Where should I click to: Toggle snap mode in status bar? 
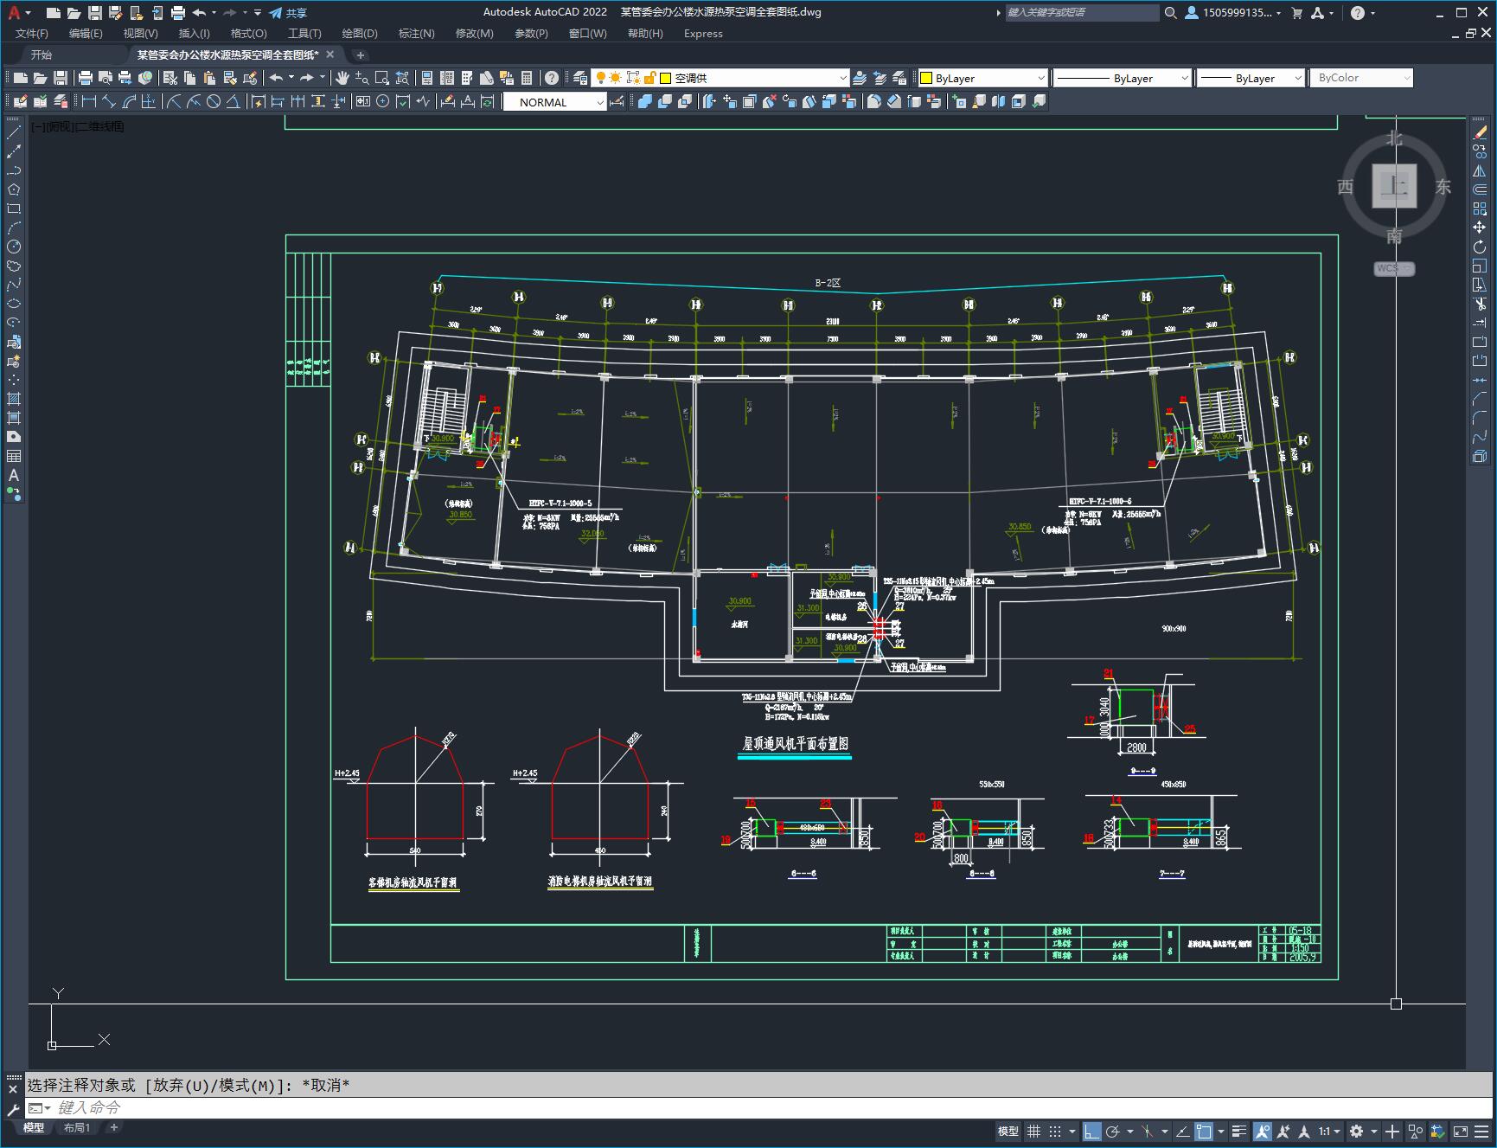1055,1131
